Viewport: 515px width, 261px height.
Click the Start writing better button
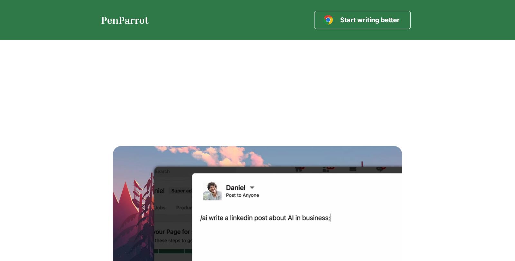(x=362, y=20)
